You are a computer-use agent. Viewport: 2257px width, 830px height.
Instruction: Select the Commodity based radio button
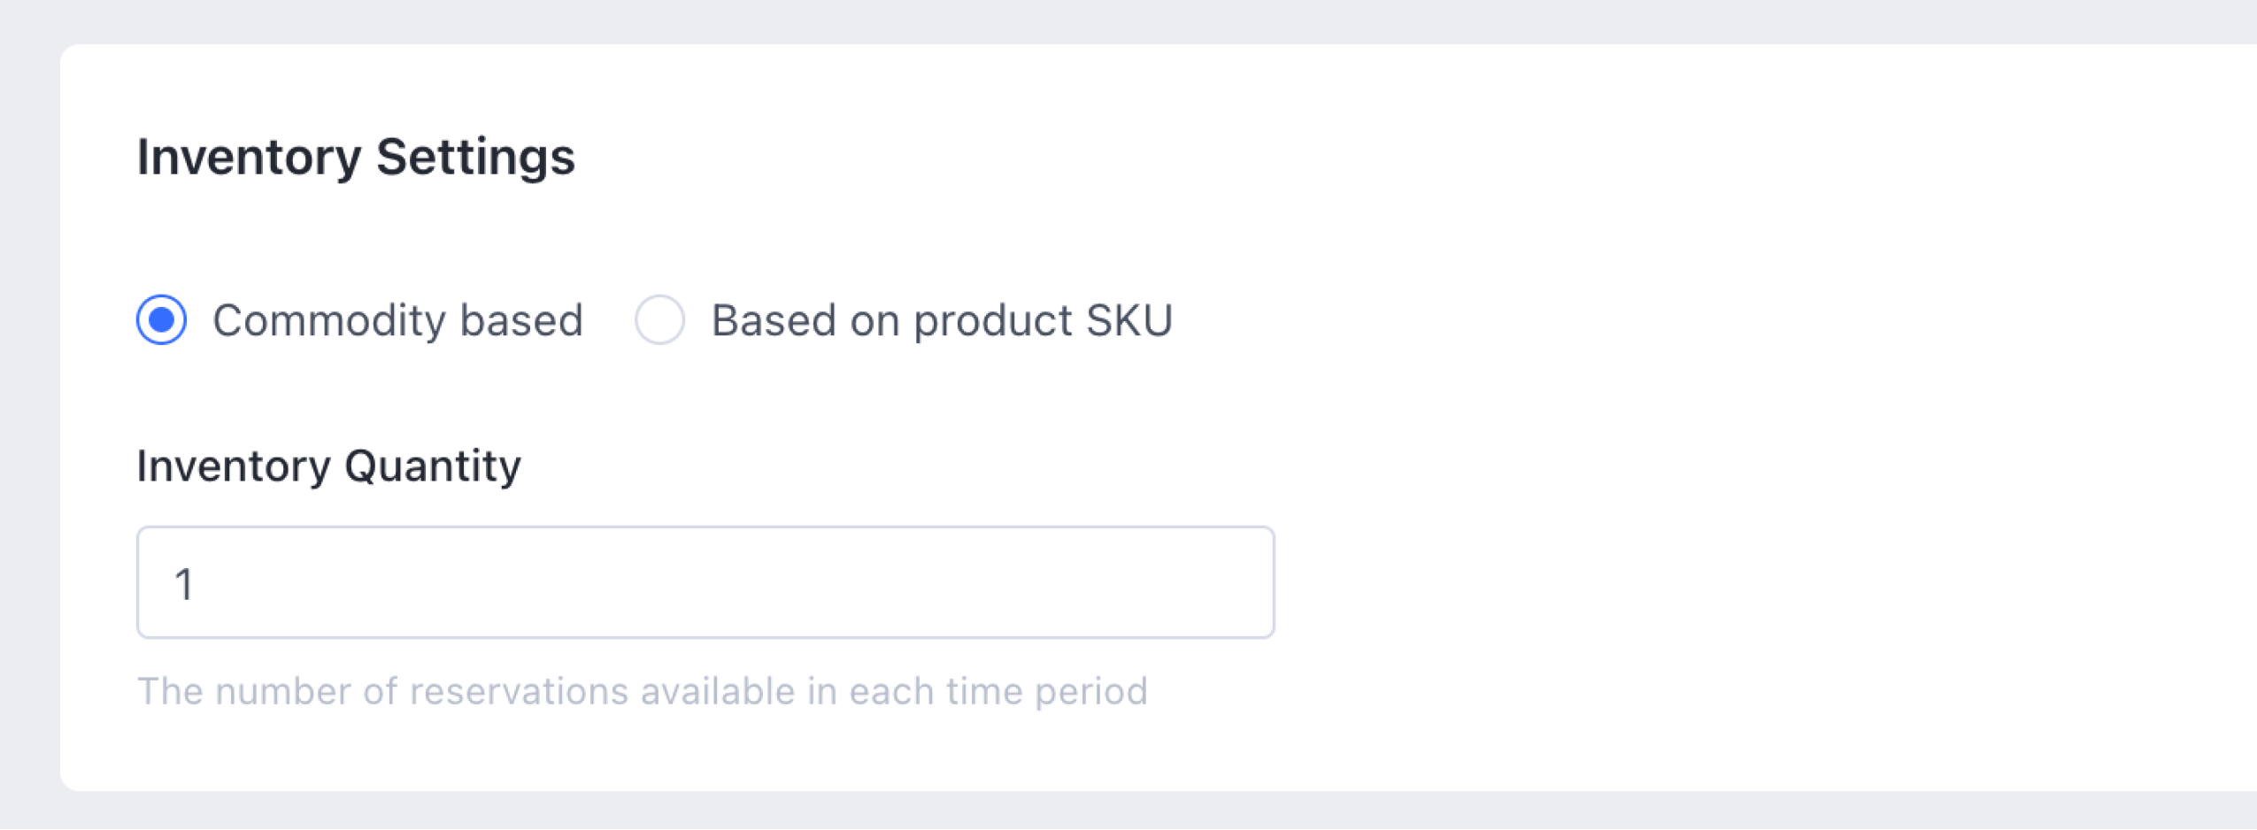(161, 319)
